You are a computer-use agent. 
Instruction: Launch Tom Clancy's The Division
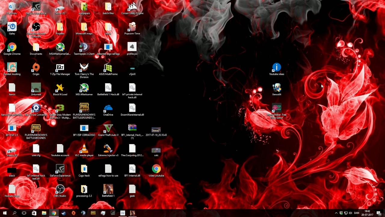(x=84, y=71)
